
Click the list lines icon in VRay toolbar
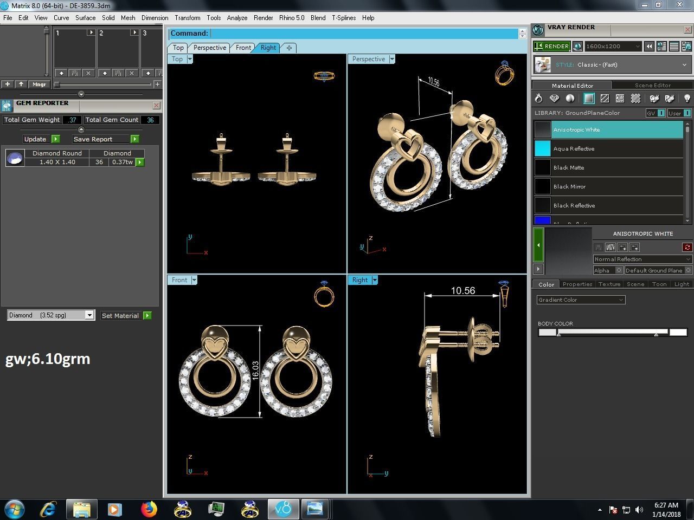(674, 47)
